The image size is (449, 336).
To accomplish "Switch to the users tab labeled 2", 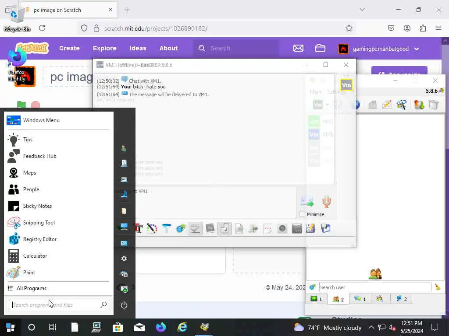I will (338, 299).
